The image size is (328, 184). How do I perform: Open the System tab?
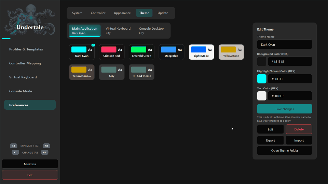point(77,13)
